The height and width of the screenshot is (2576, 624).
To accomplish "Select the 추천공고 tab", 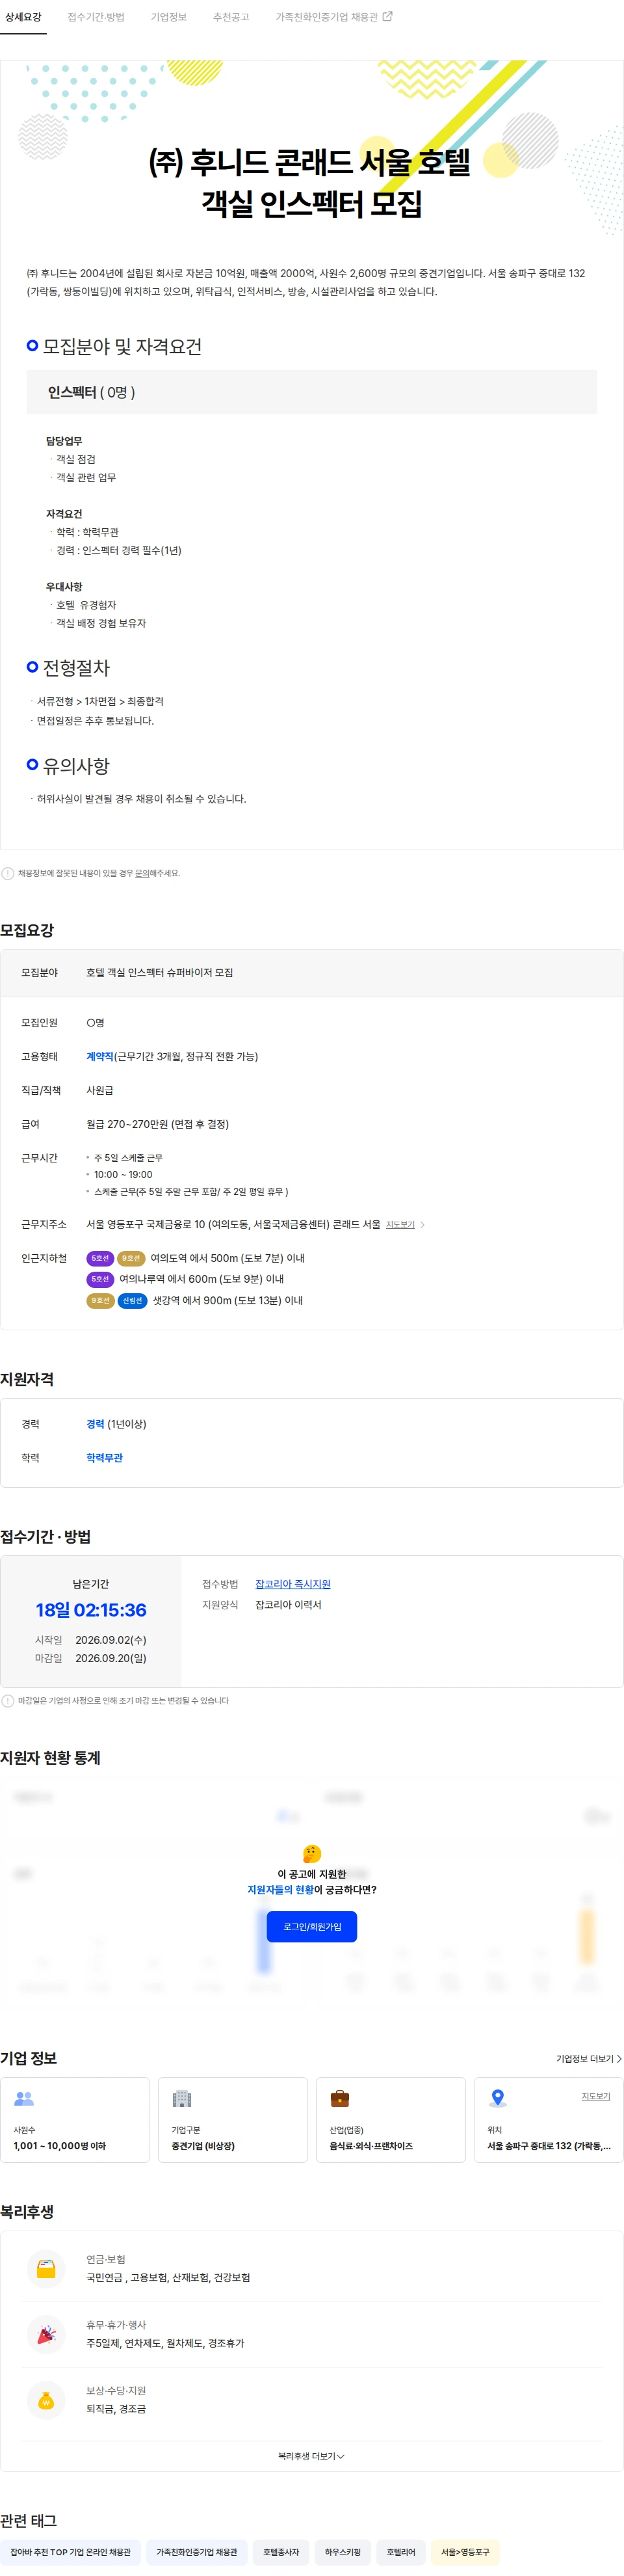I will (231, 17).
